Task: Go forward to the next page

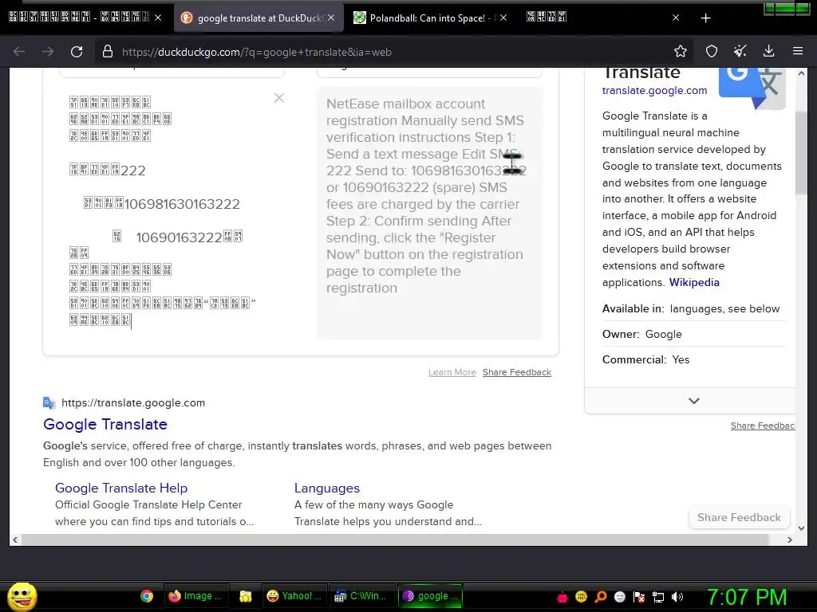Action: (x=48, y=52)
